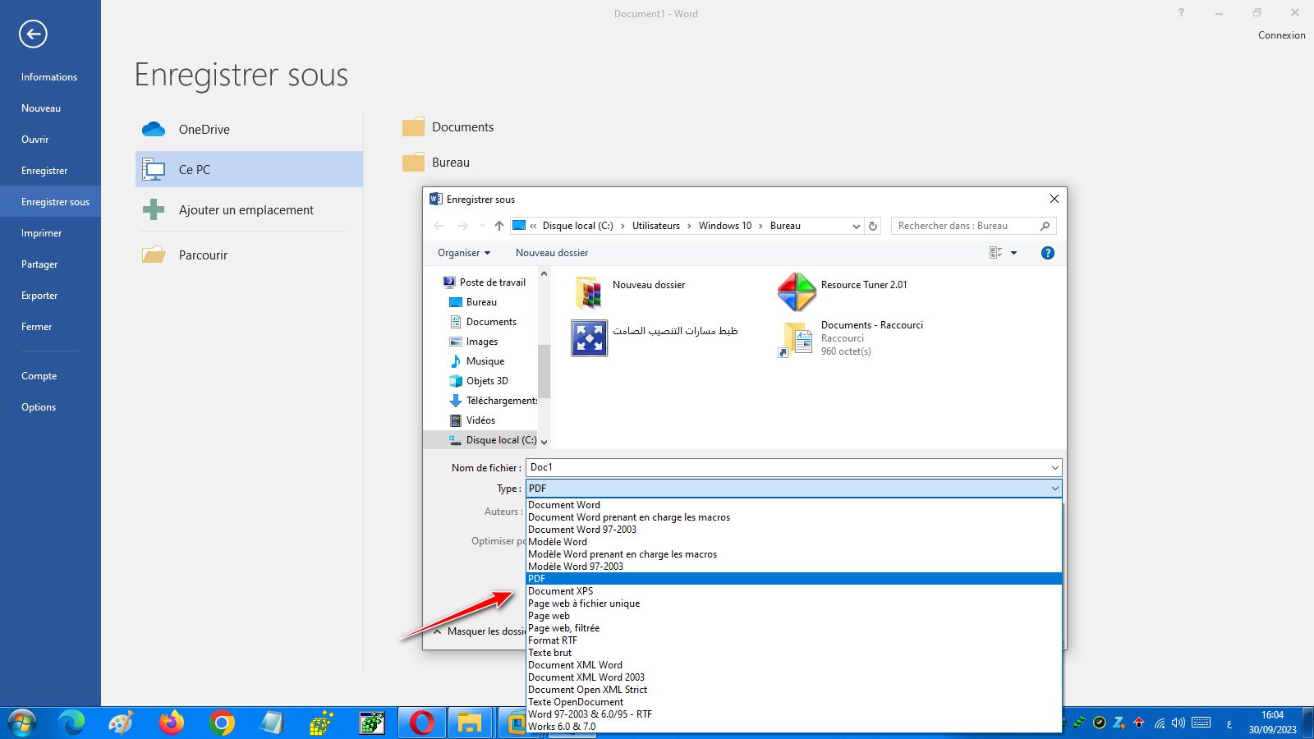Change the view layout icon
The image size is (1314, 739).
click(996, 253)
